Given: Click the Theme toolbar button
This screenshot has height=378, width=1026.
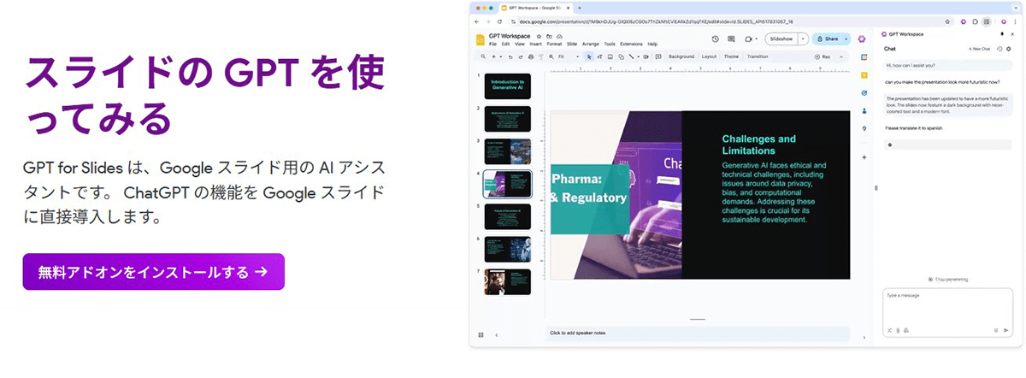Looking at the screenshot, I should [x=731, y=56].
